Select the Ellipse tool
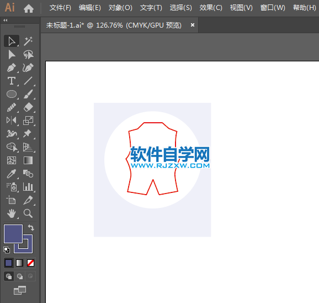Screen dimensions: 319x303 [x=12, y=94]
